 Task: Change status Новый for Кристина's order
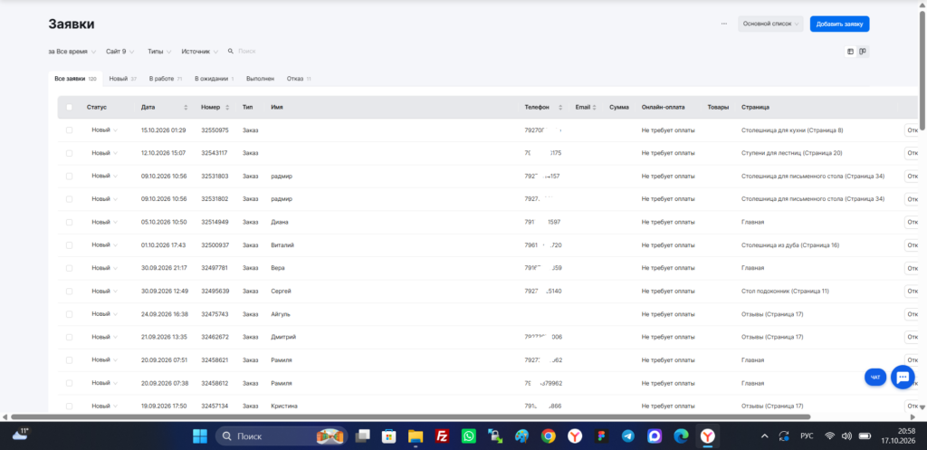click(x=104, y=407)
